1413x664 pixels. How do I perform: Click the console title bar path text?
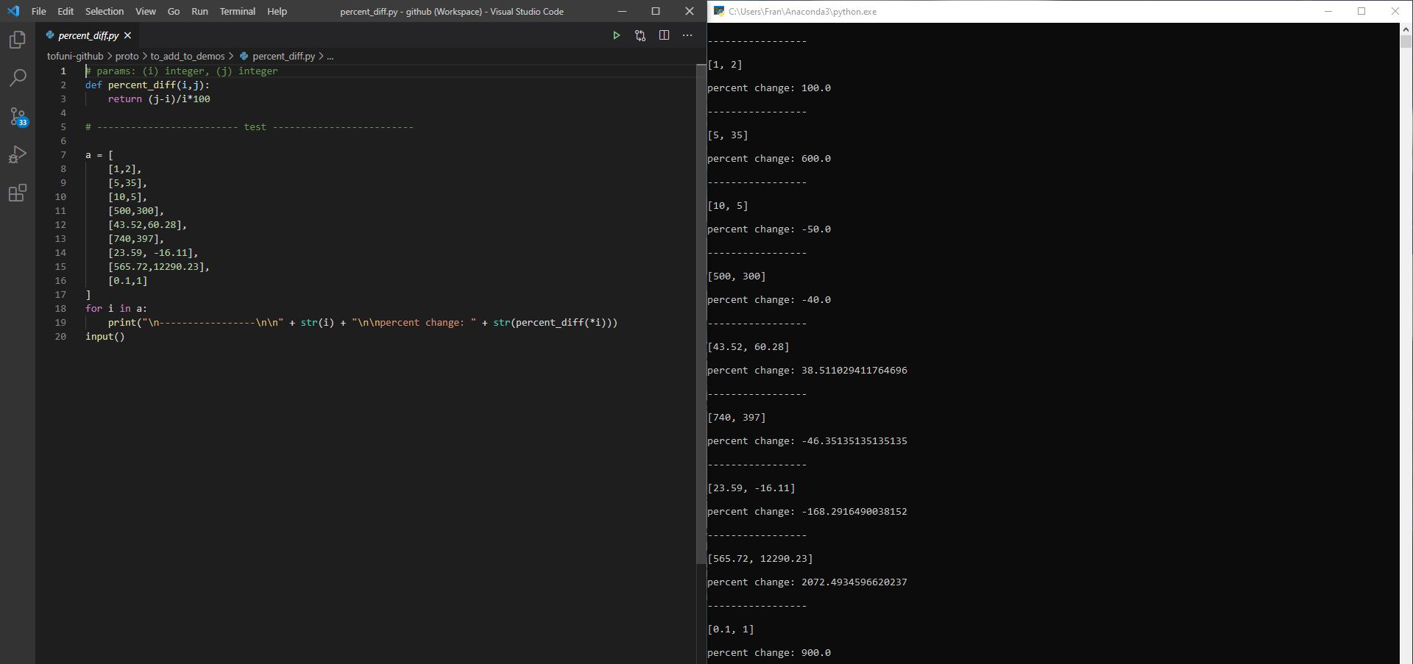tap(803, 12)
